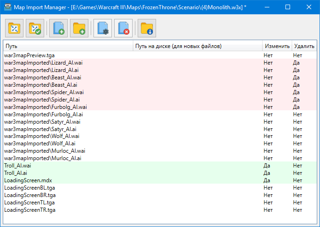Viewport: 320px width, 227px height.
Task: Click the map folder icon with green checkmark
Action: (x=35, y=28)
